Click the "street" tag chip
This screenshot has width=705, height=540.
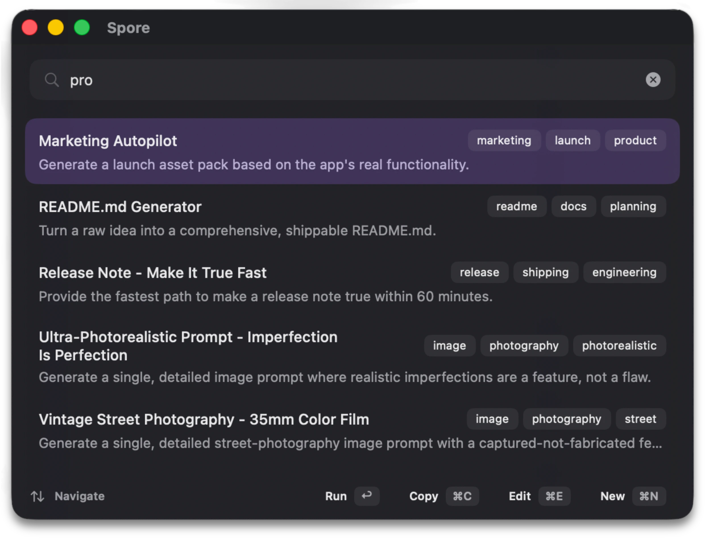coord(640,419)
